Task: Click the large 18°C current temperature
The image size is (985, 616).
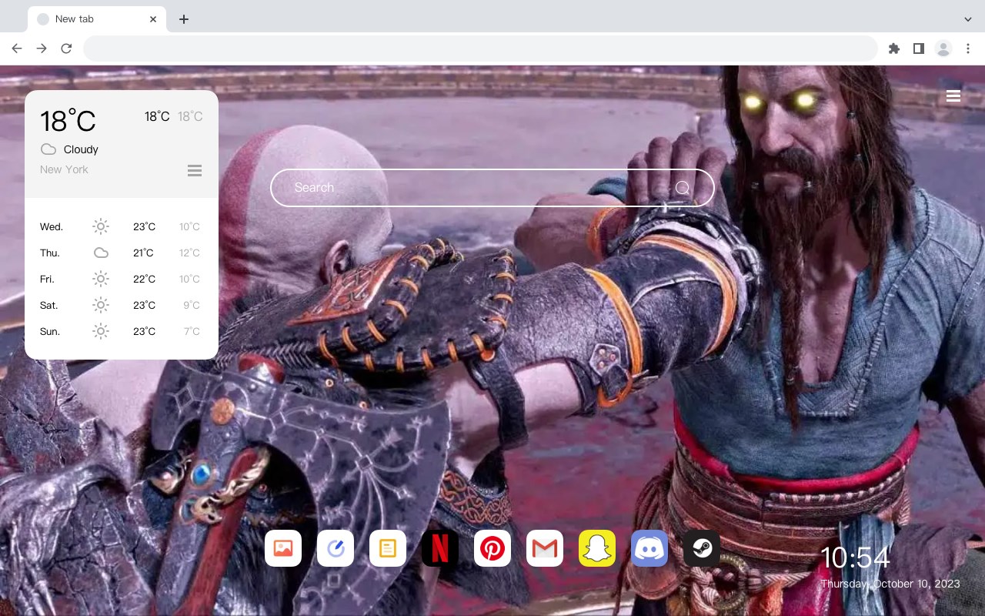Action: pyautogui.click(x=68, y=121)
